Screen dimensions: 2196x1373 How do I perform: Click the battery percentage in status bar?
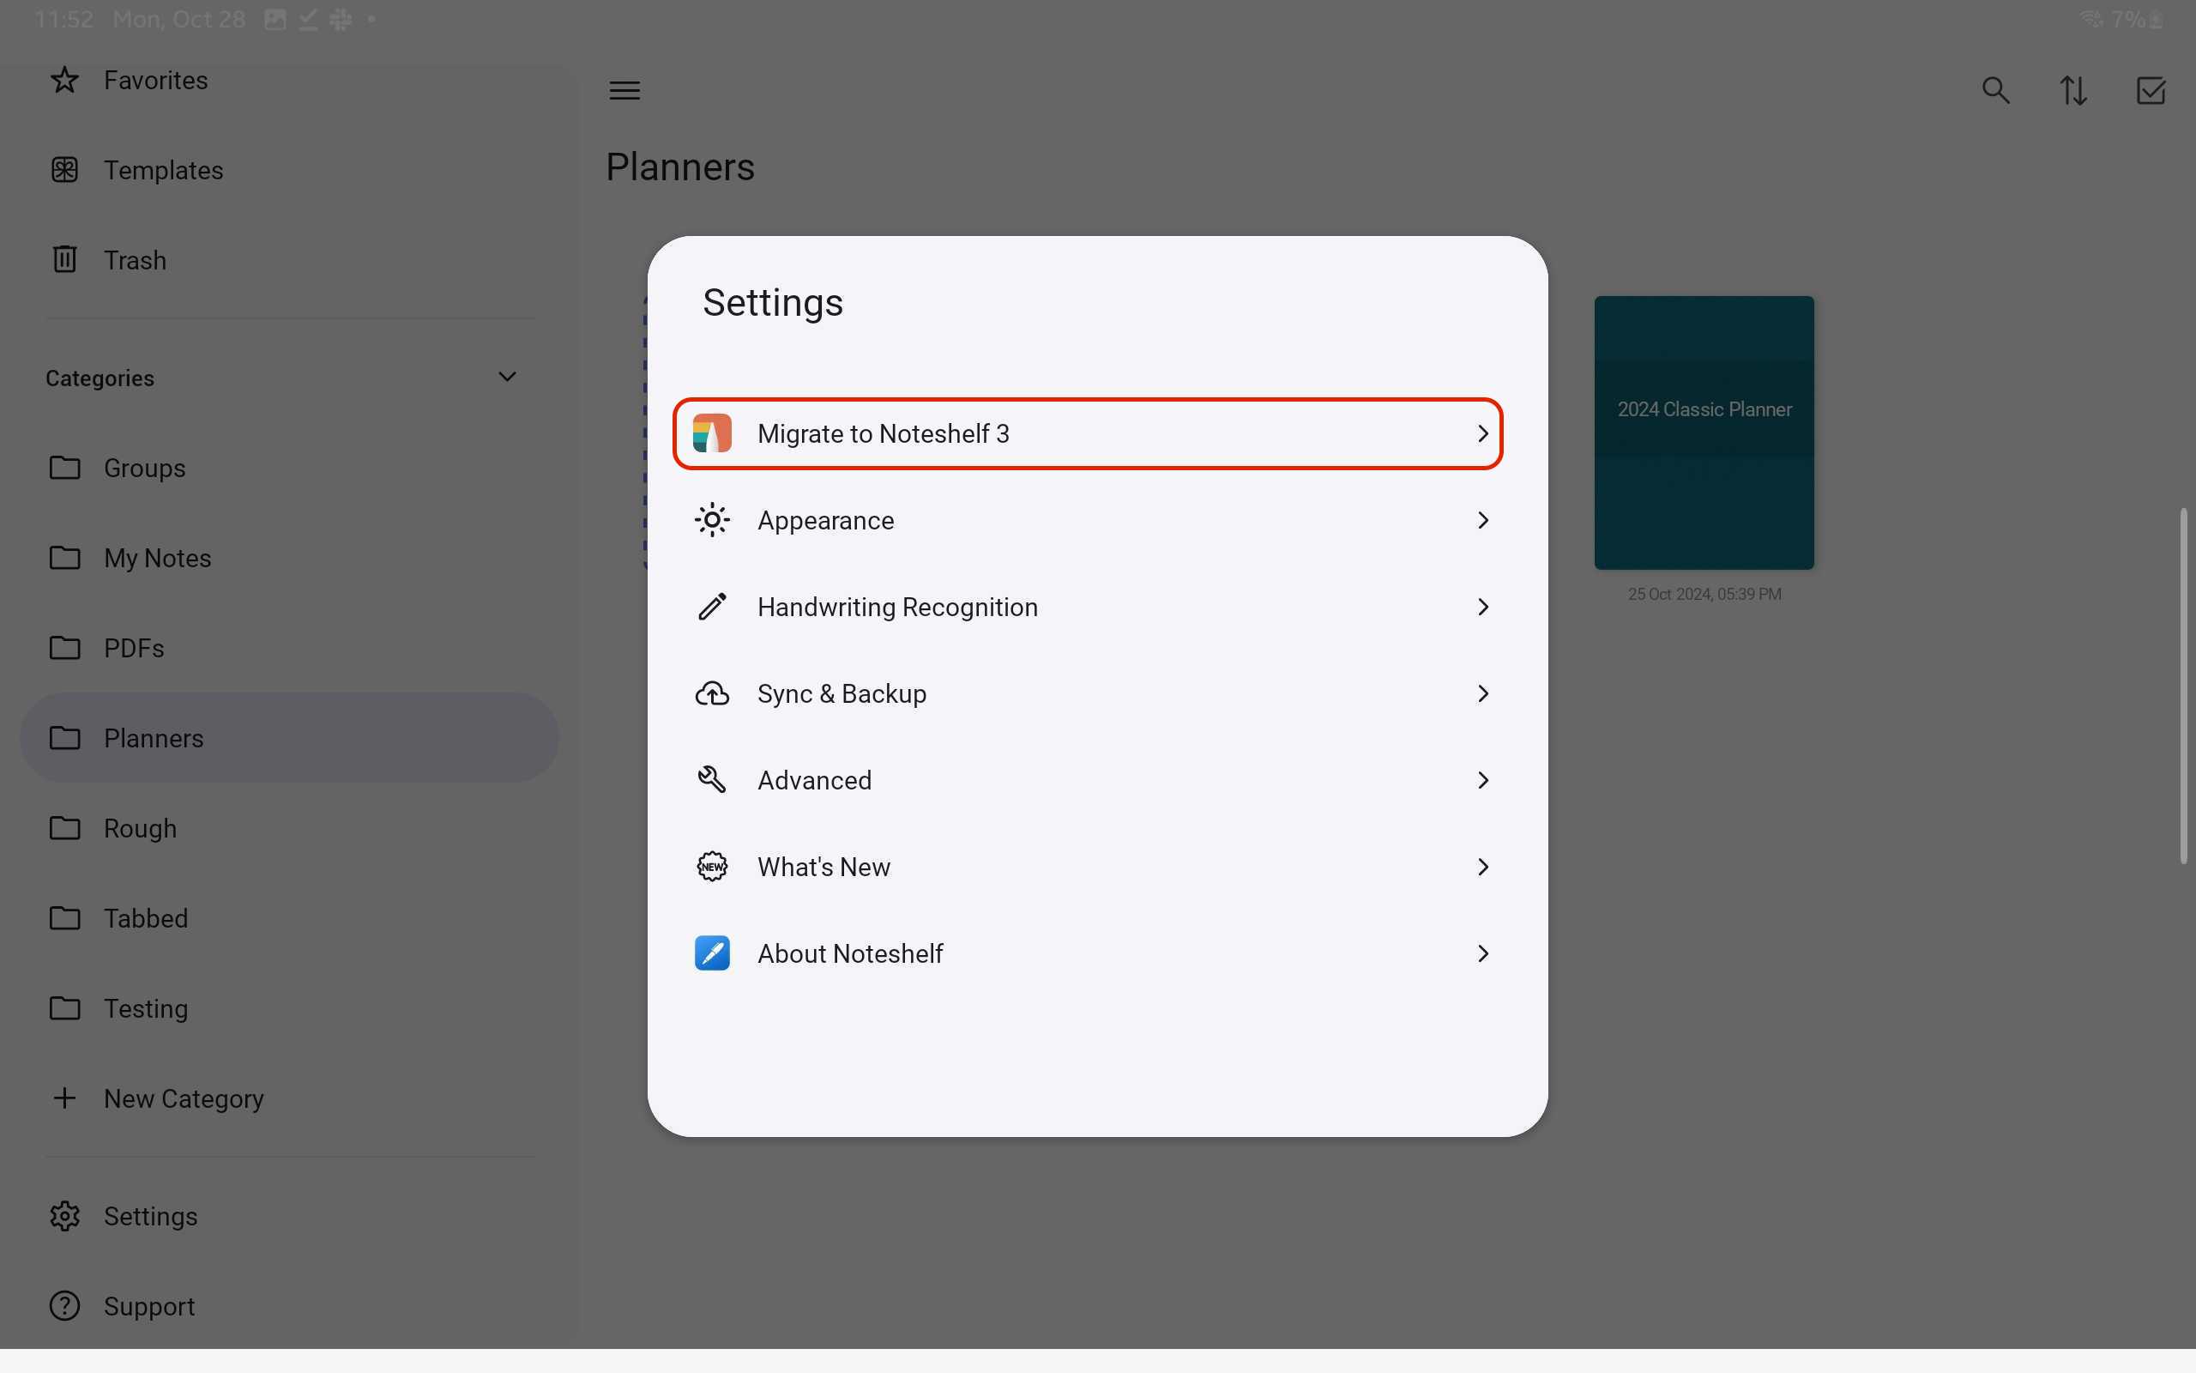tap(2130, 19)
